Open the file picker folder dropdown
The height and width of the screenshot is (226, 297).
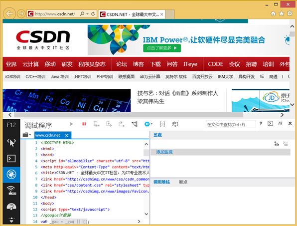27,135
